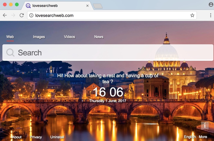Click the address bar URL lovesearchweb.com
214x141 pixels.
pos(54,16)
